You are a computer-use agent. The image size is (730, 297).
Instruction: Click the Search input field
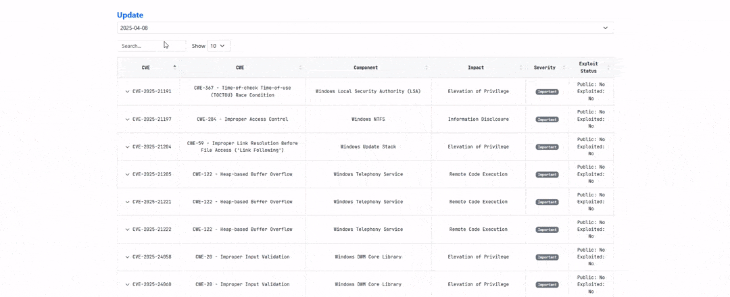151,46
